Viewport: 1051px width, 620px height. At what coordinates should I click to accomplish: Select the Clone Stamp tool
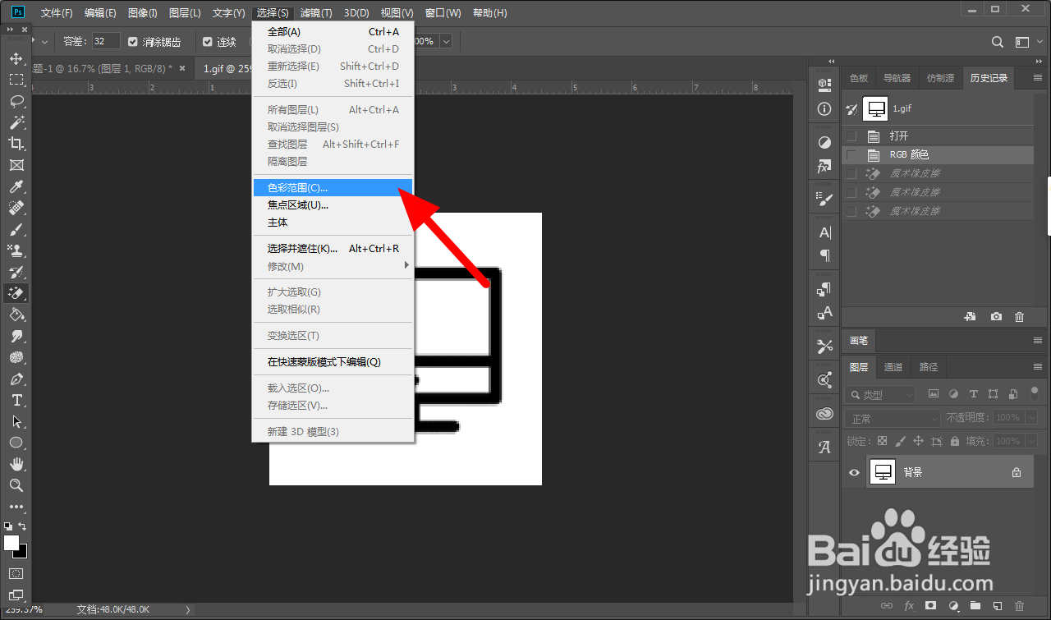pyautogui.click(x=16, y=250)
